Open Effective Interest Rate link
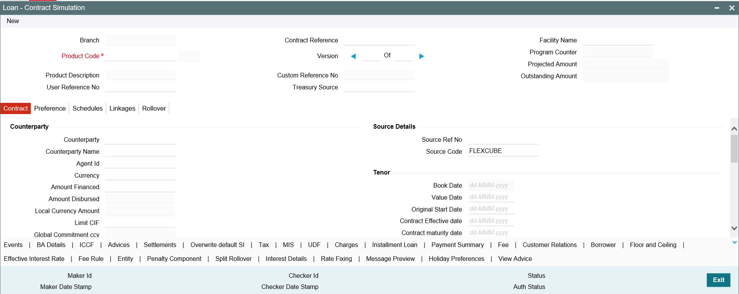Viewport: 739px width, 294px height. [34, 259]
